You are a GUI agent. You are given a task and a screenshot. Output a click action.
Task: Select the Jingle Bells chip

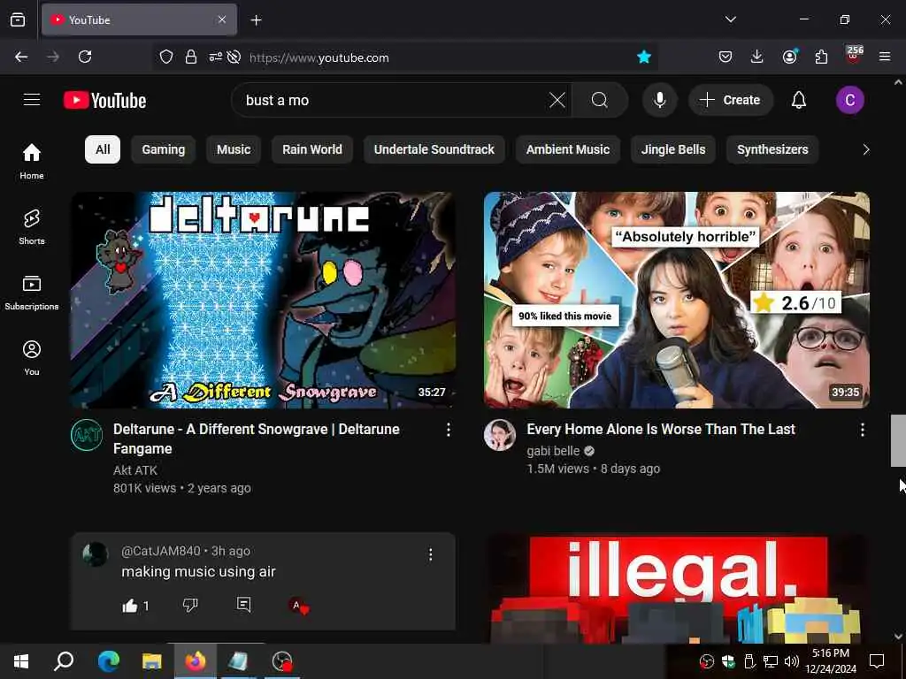pos(673,149)
